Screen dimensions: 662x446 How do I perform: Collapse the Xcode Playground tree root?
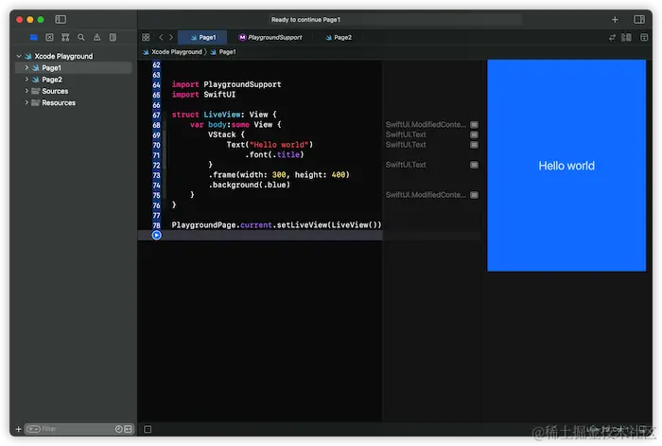[19, 56]
